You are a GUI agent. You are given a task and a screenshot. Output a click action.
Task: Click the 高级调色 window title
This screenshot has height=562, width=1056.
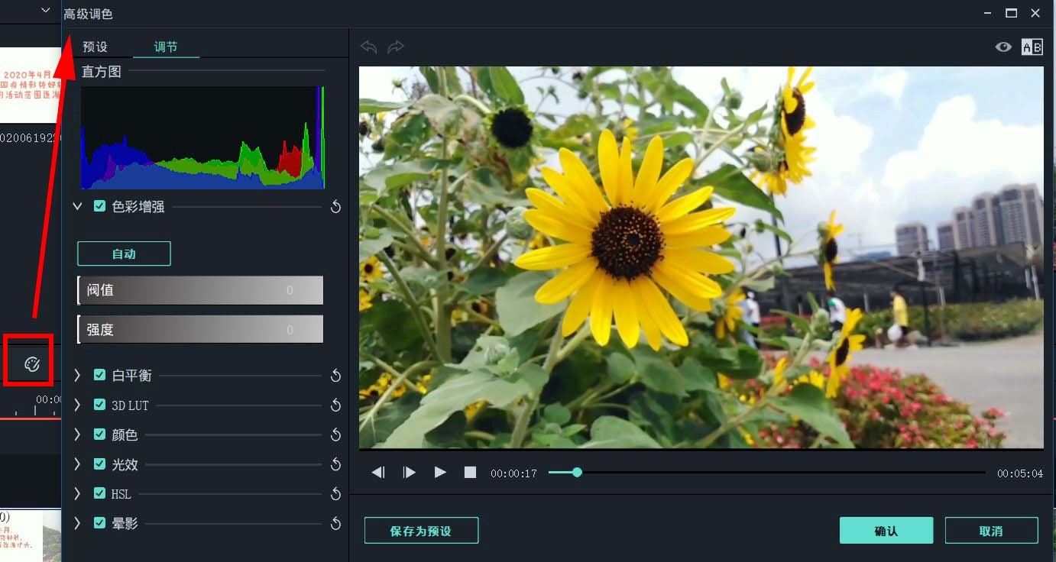coord(89,14)
